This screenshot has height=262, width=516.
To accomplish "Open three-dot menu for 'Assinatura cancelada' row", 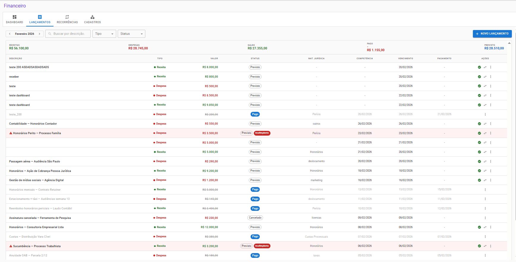I will point(485,218).
